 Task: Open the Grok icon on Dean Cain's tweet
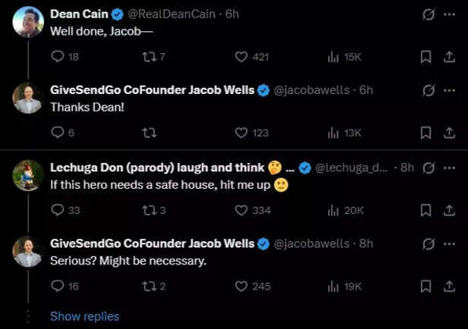(x=428, y=14)
